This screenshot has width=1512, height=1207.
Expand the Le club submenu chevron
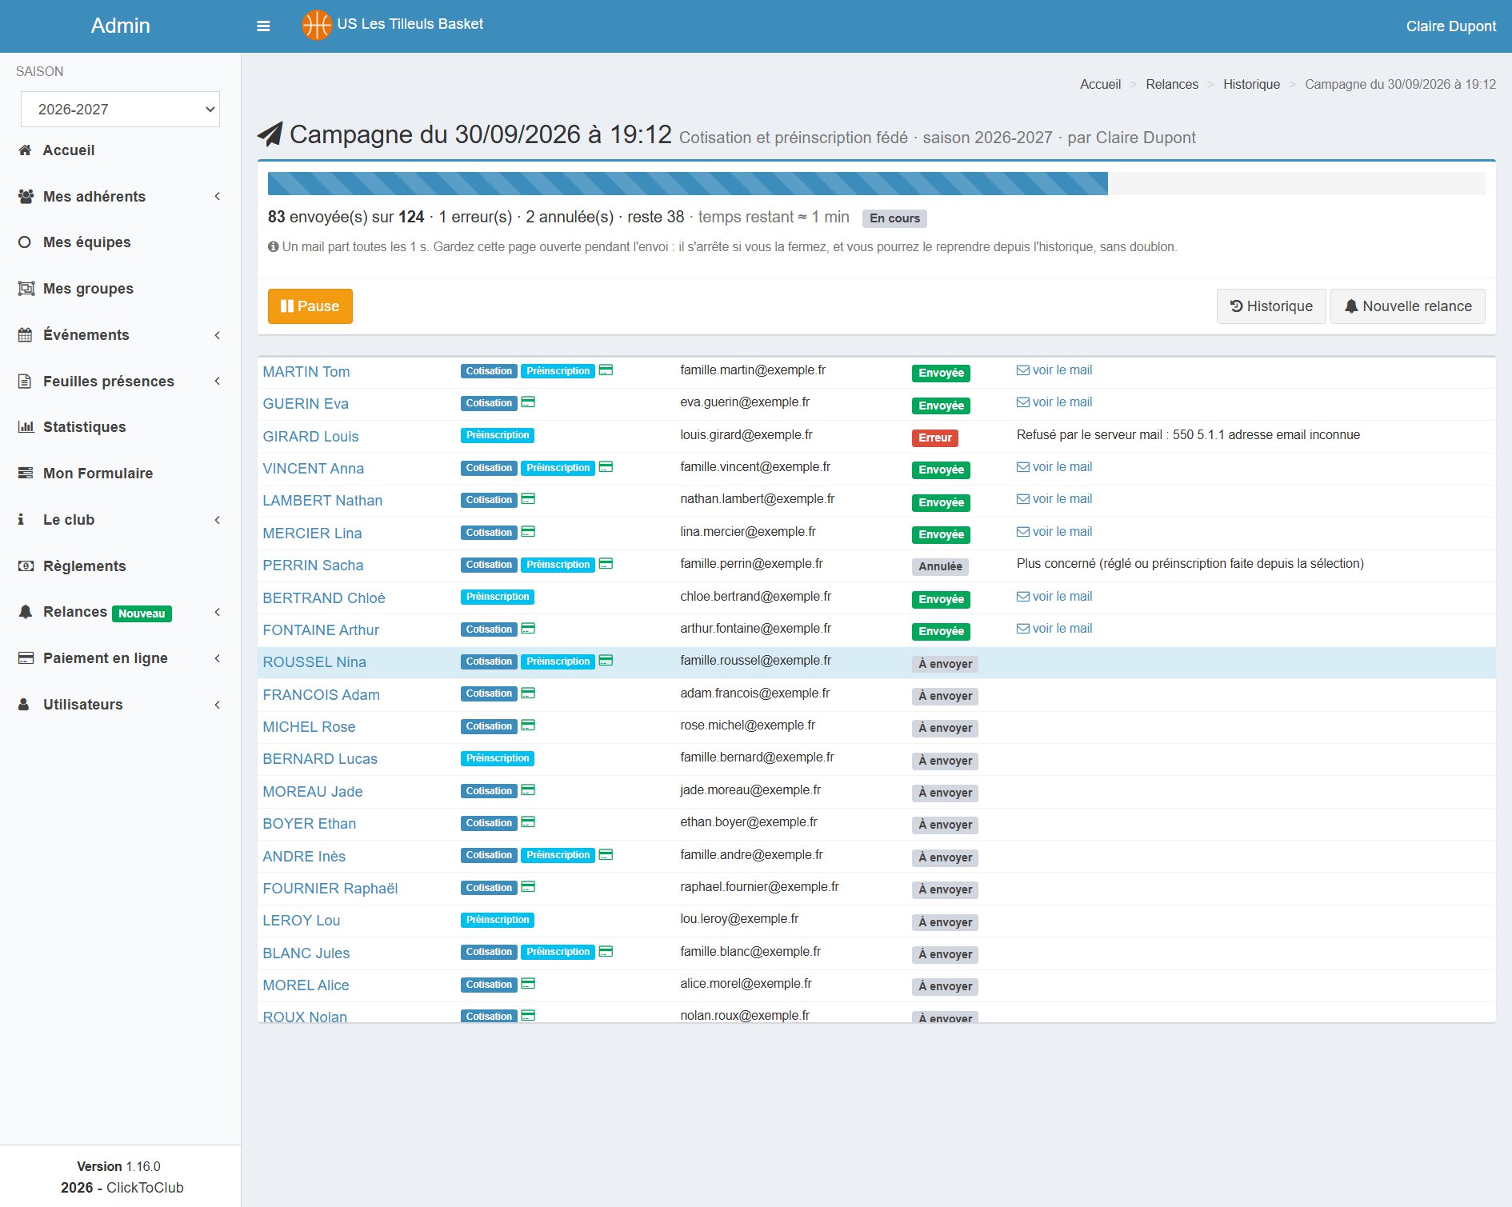218,520
